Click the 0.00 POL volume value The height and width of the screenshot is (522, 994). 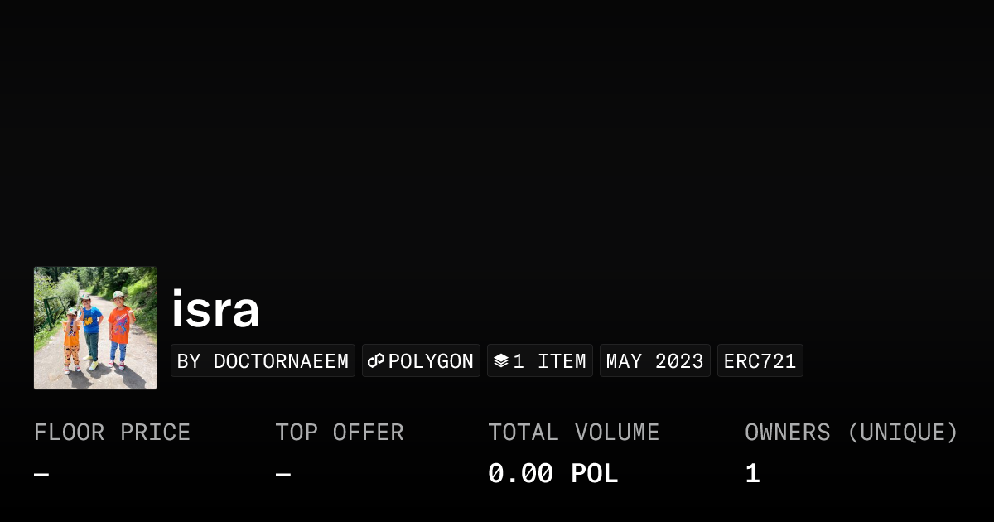tap(552, 474)
